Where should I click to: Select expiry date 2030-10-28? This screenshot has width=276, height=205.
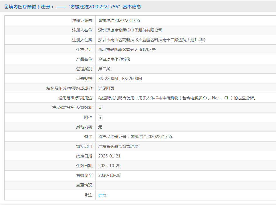109,175
